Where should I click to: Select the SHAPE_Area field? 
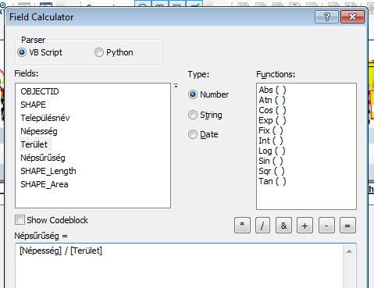45,184
